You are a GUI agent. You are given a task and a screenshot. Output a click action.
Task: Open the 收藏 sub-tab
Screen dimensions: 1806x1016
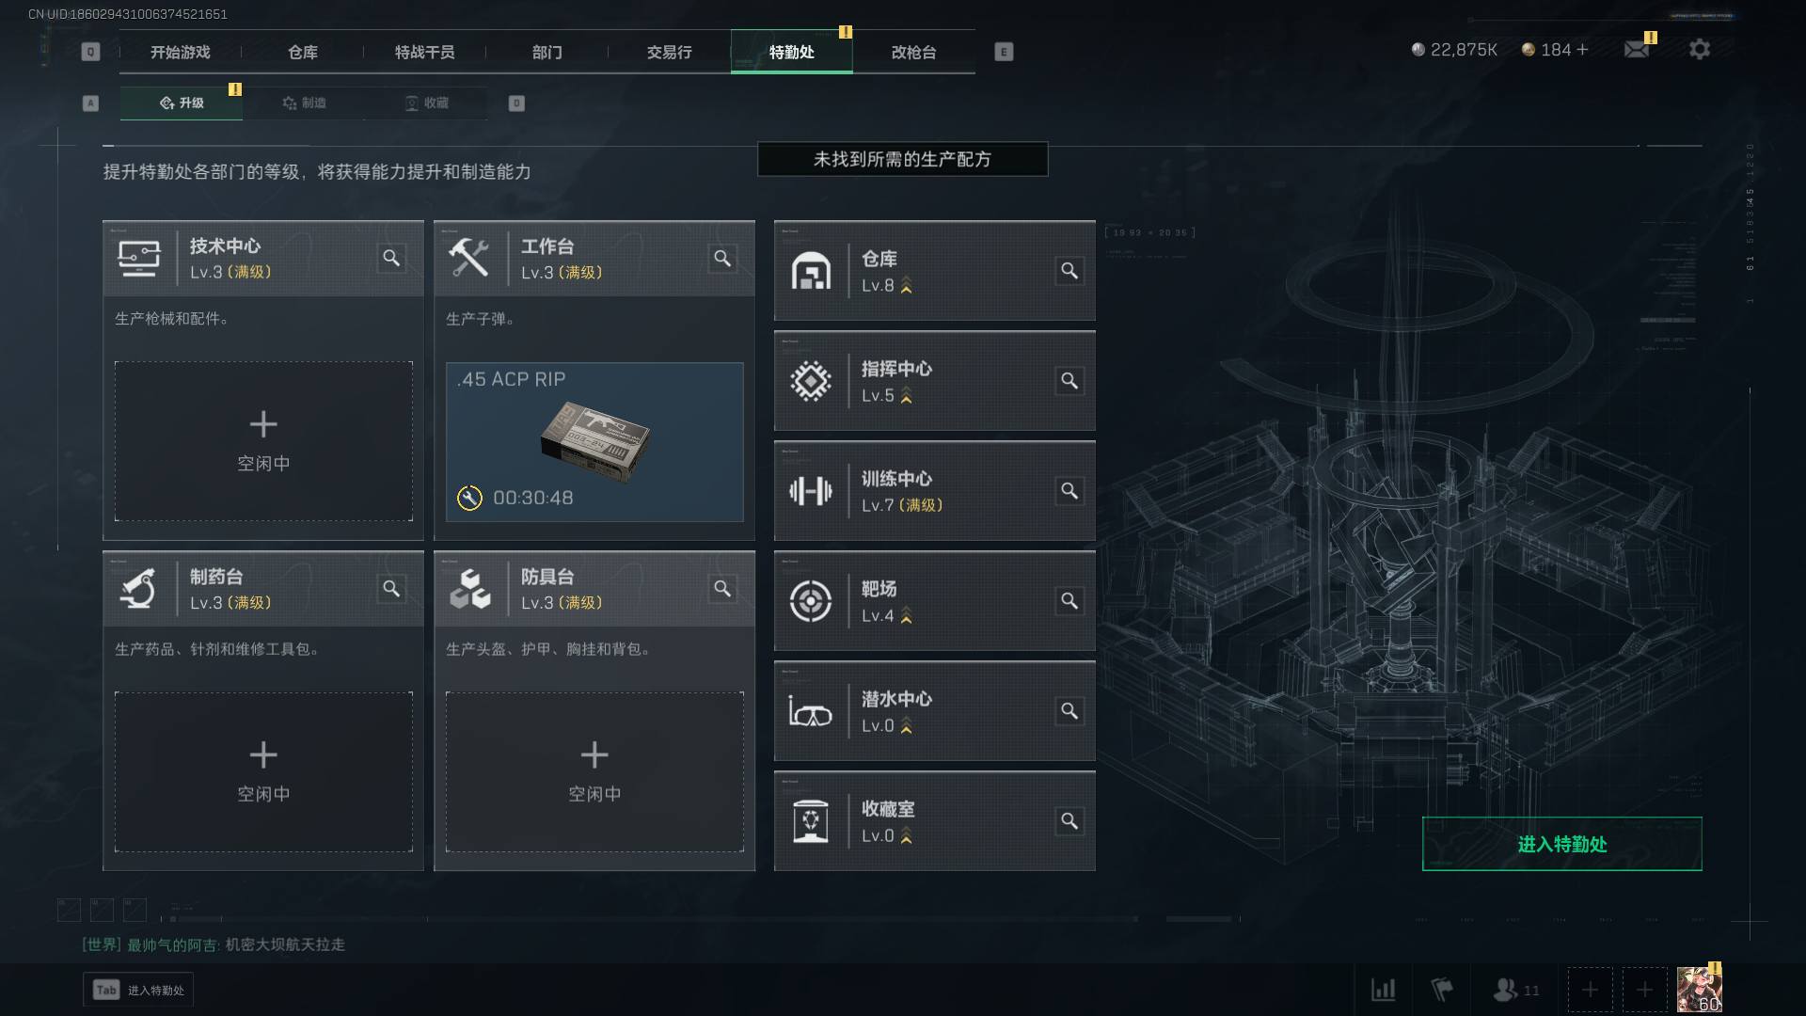[426, 103]
